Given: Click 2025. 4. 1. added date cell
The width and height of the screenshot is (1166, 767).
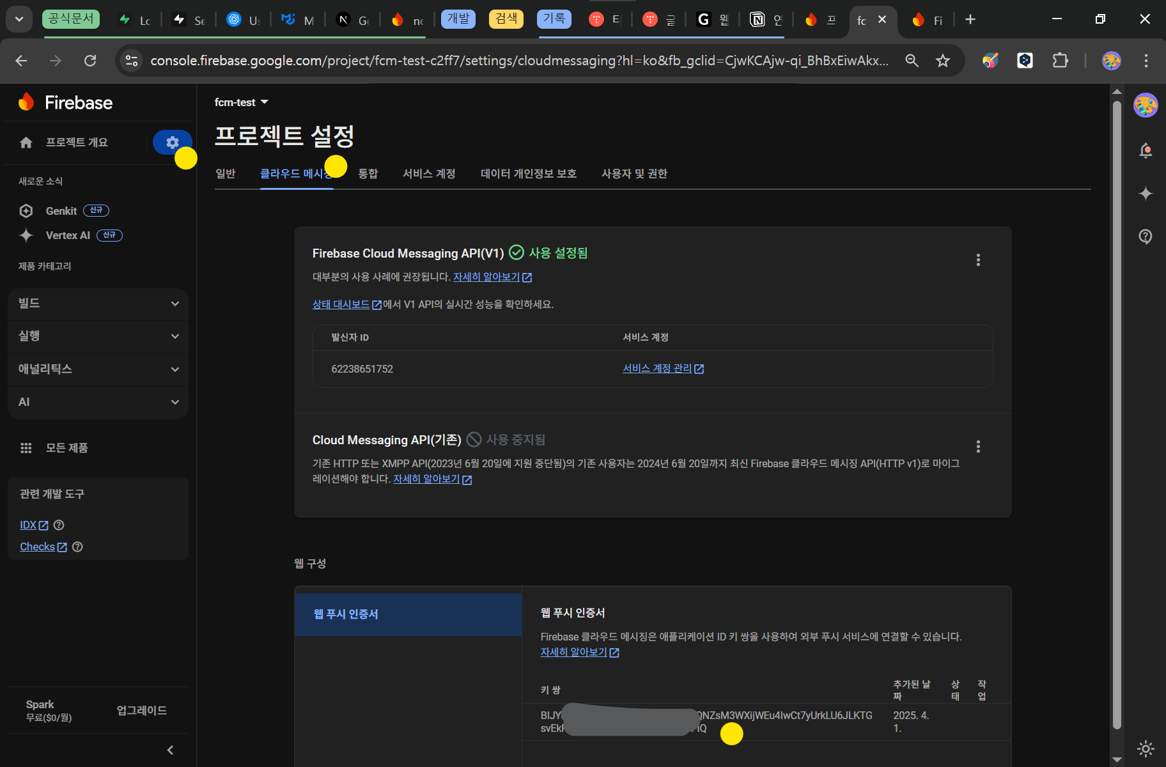Looking at the screenshot, I should click(911, 722).
